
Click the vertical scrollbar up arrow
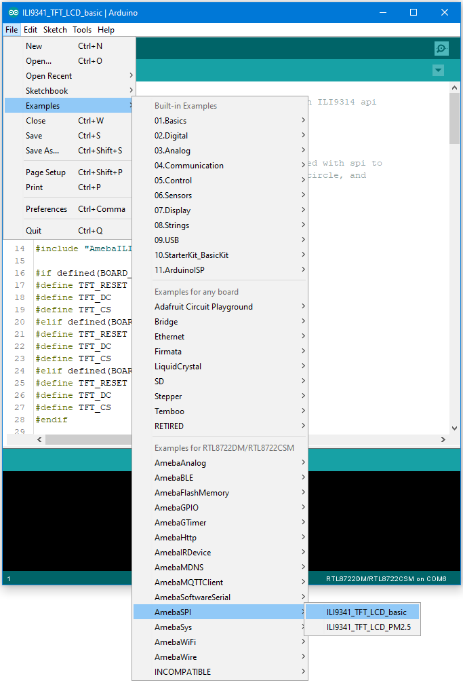454,88
